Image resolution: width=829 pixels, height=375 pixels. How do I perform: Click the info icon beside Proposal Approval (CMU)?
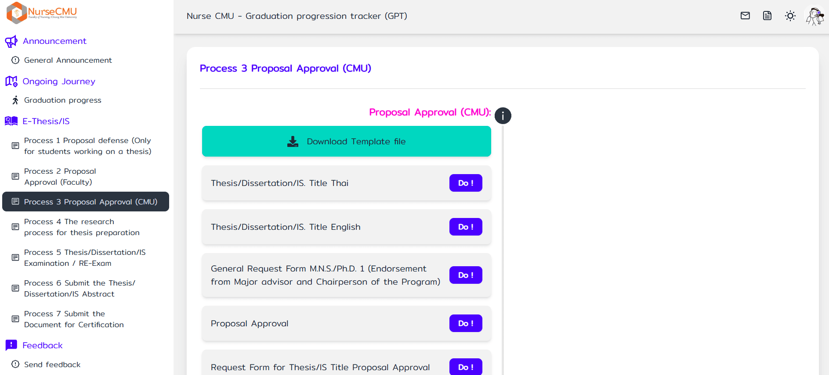(503, 116)
